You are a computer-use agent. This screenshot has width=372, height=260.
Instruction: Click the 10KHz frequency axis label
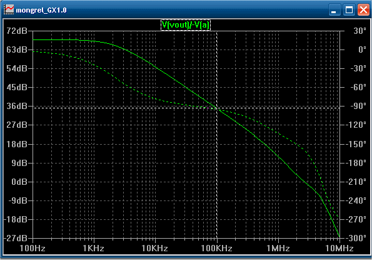(154, 248)
